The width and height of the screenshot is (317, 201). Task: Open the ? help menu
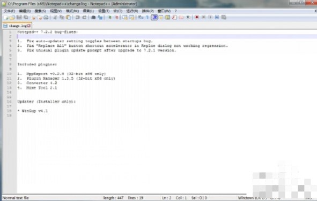point(175,11)
